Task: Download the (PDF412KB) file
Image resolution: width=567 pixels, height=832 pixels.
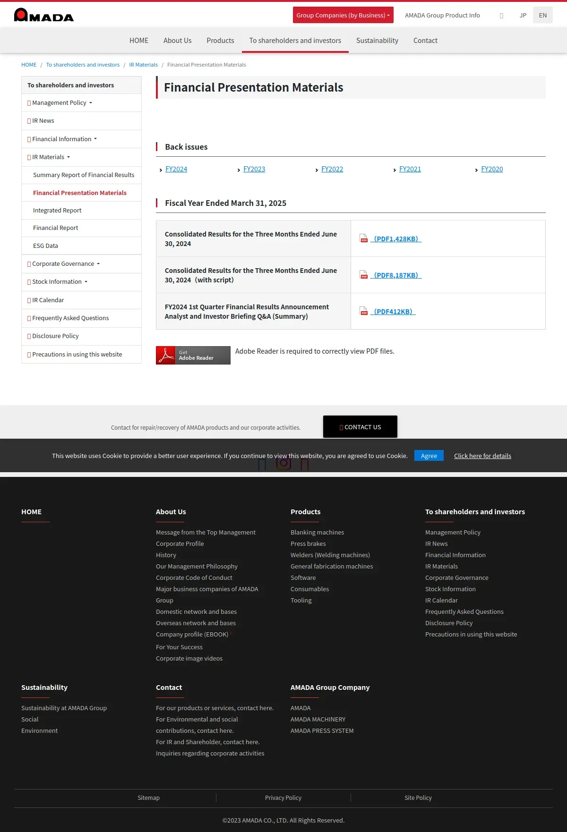Action: pyautogui.click(x=393, y=312)
